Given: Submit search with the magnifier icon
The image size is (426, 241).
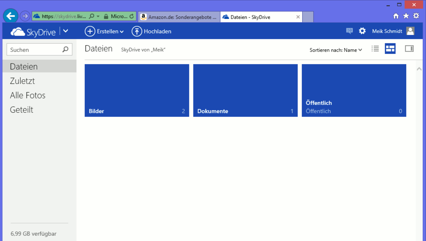Looking at the screenshot, I should [65, 50].
